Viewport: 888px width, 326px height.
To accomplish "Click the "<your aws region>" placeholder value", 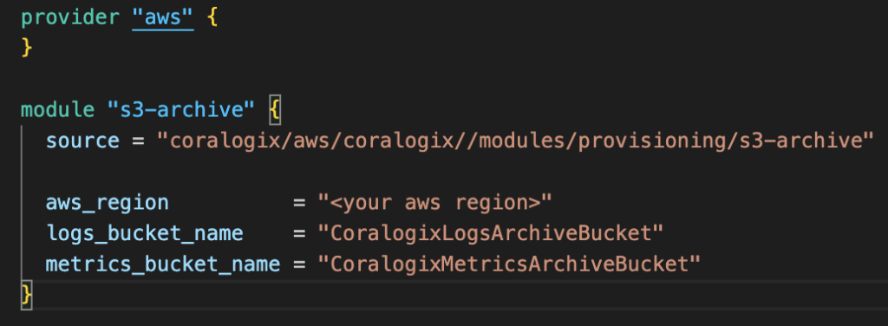I will click(434, 202).
